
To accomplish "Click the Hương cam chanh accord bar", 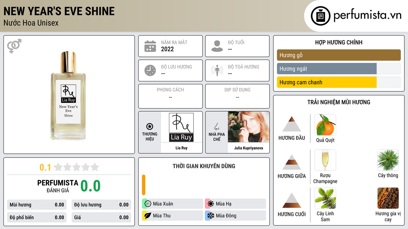I will (339, 82).
